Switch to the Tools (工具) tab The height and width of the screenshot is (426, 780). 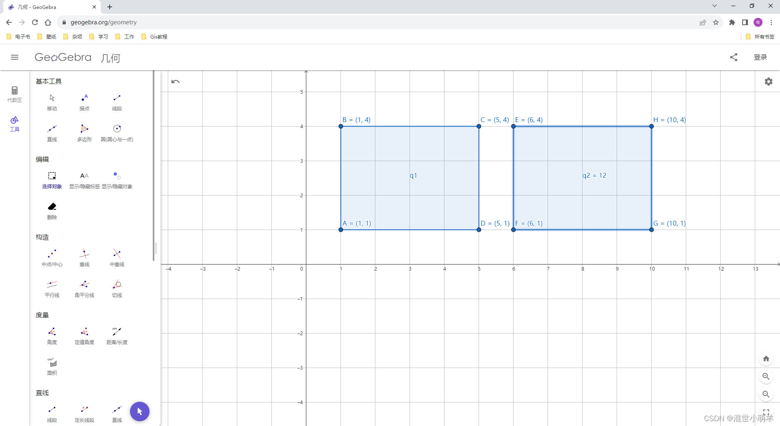tap(15, 124)
